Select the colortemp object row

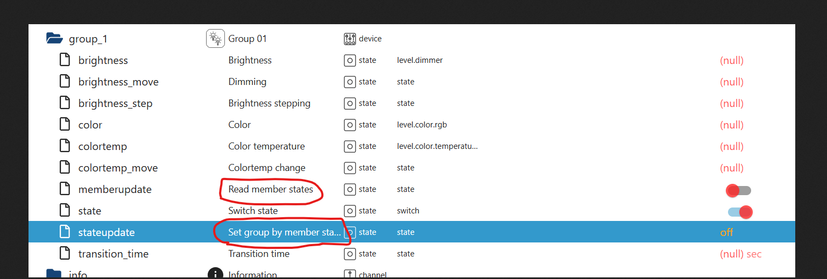click(412, 146)
